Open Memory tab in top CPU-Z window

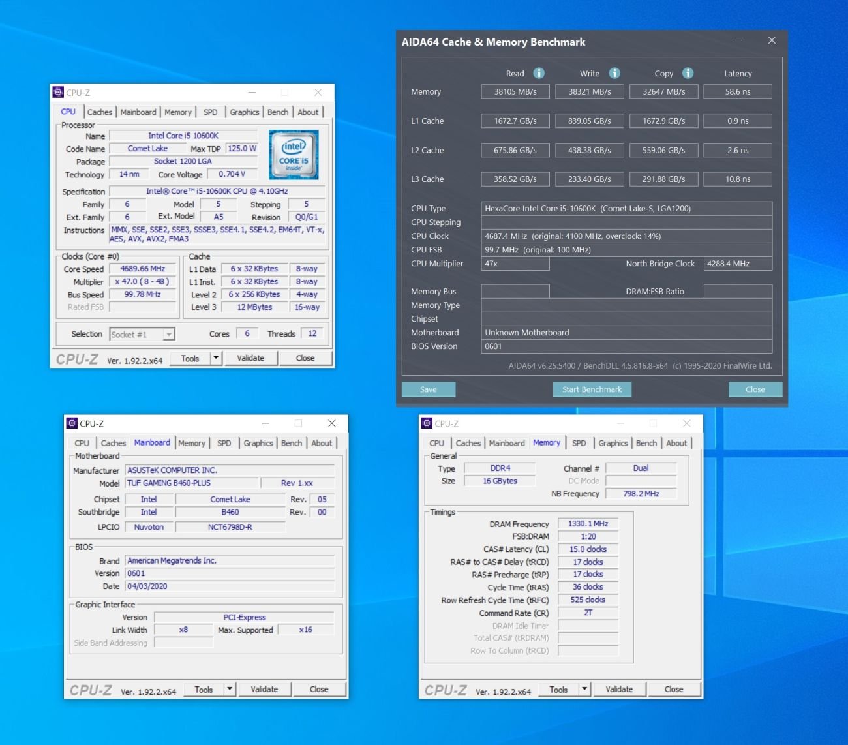(178, 112)
